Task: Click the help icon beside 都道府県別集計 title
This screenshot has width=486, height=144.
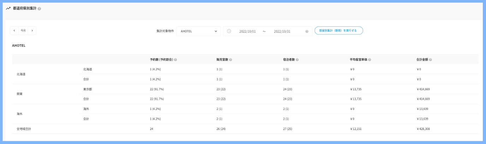Action: tap(39, 8)
